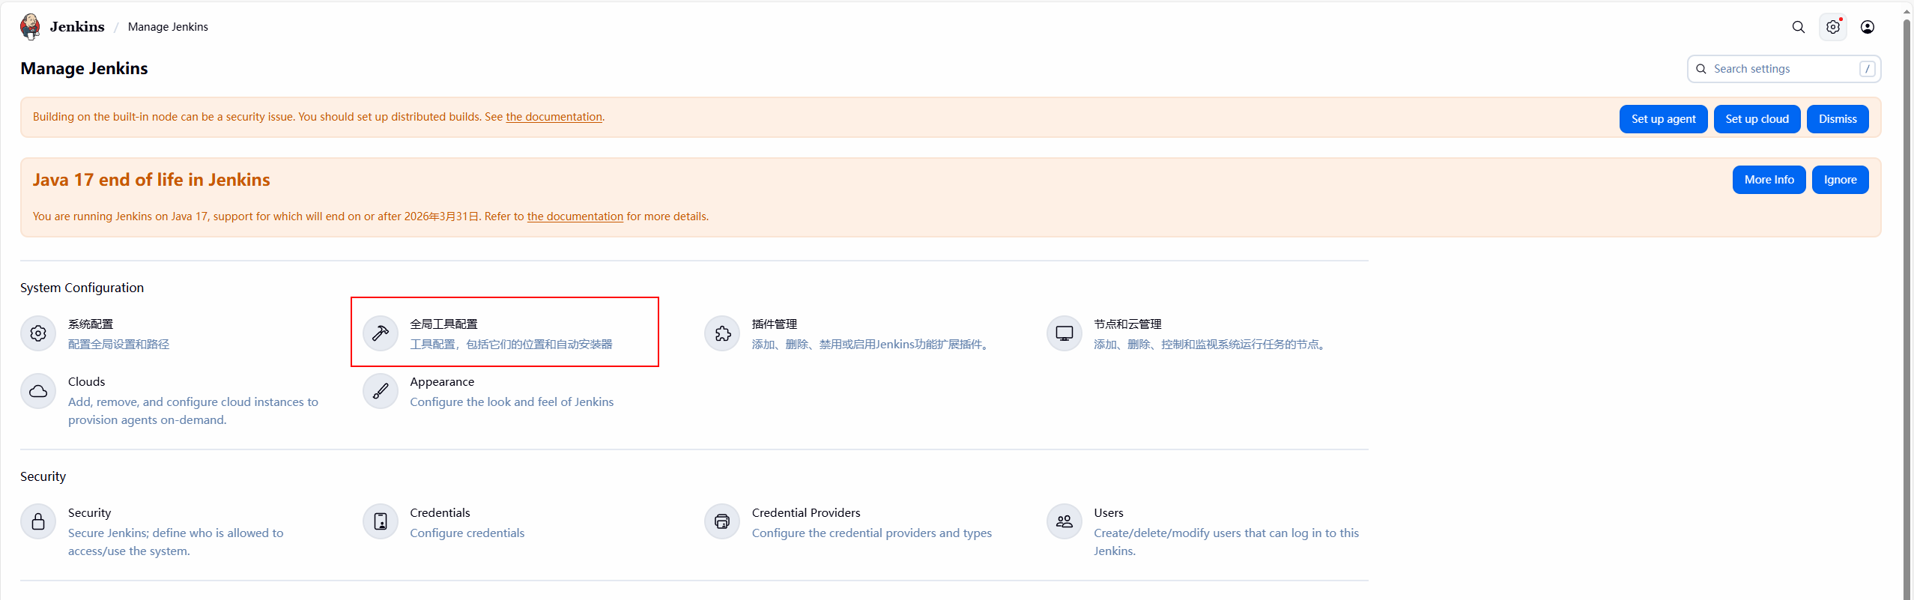Click 'Configure the look and feel of Jenkins'

click(512, 402)
